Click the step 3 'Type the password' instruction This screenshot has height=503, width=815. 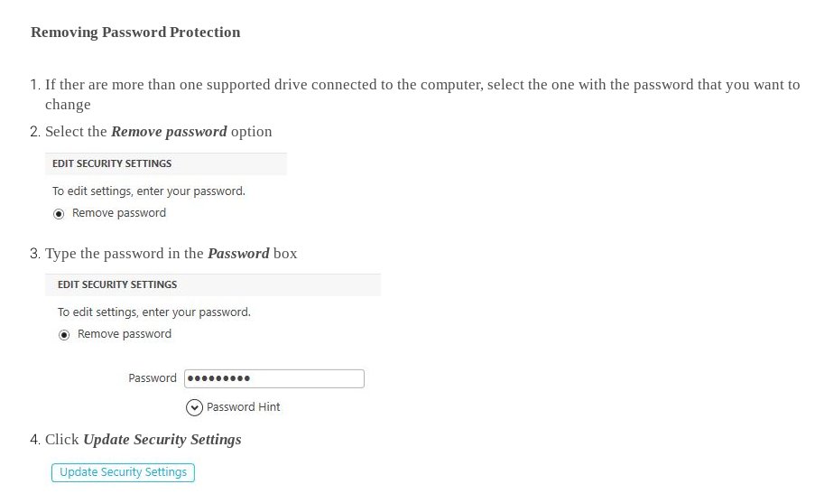click(125, 254)
